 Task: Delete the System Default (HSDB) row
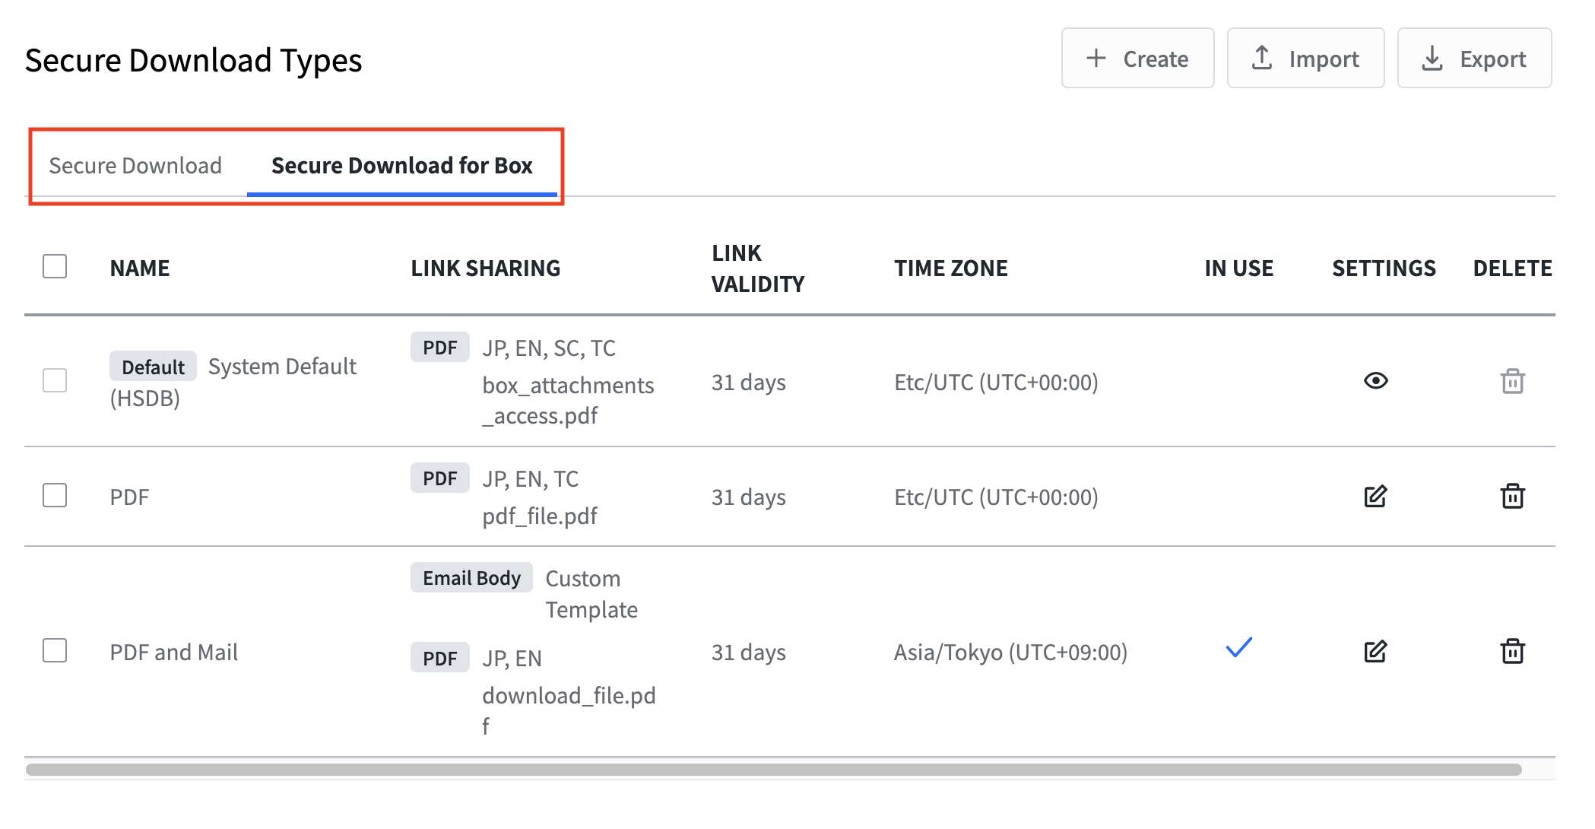(x=1512, y=381)
